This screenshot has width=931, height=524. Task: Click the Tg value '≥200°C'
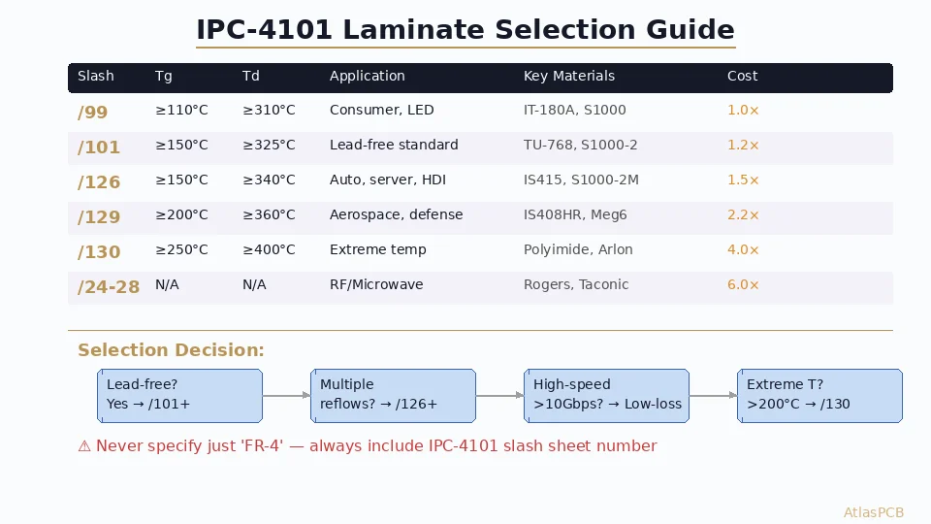181,214
